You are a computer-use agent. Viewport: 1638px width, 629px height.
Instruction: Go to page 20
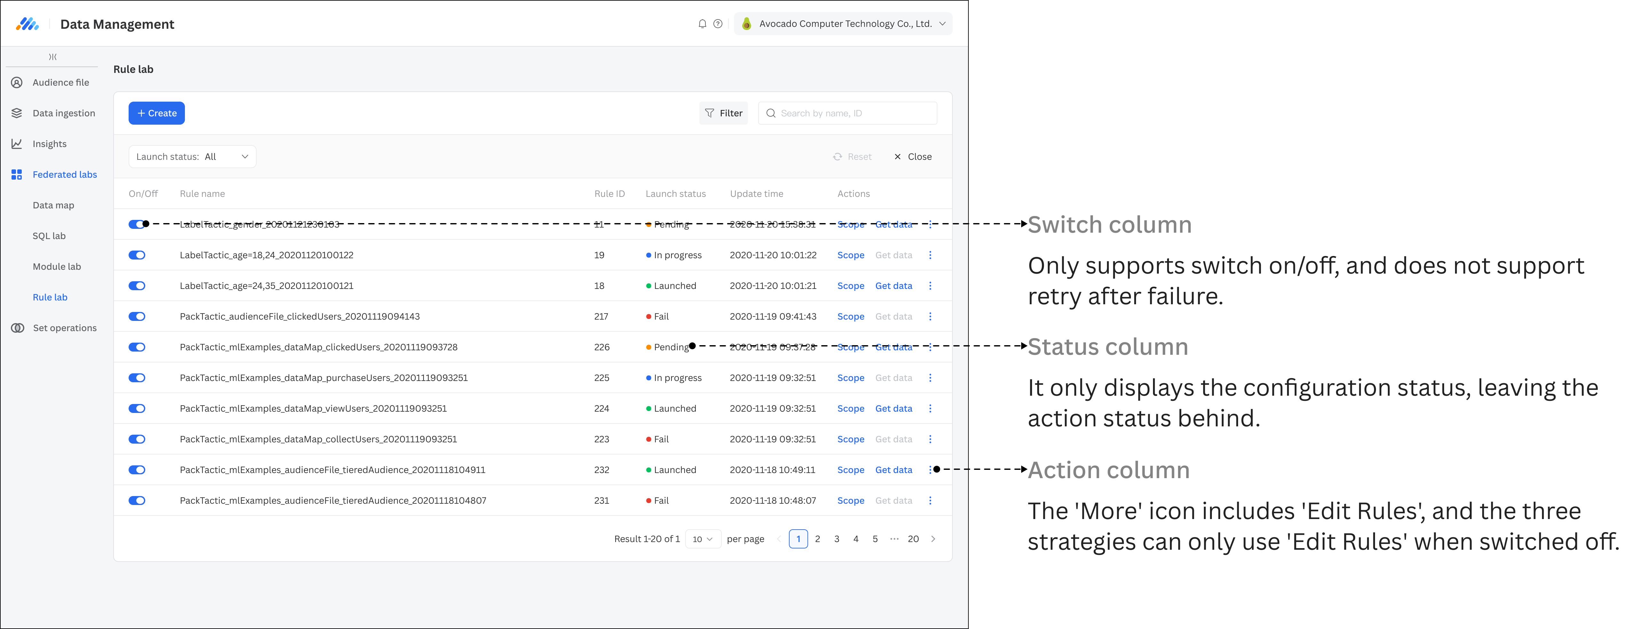tap(913, 539)
